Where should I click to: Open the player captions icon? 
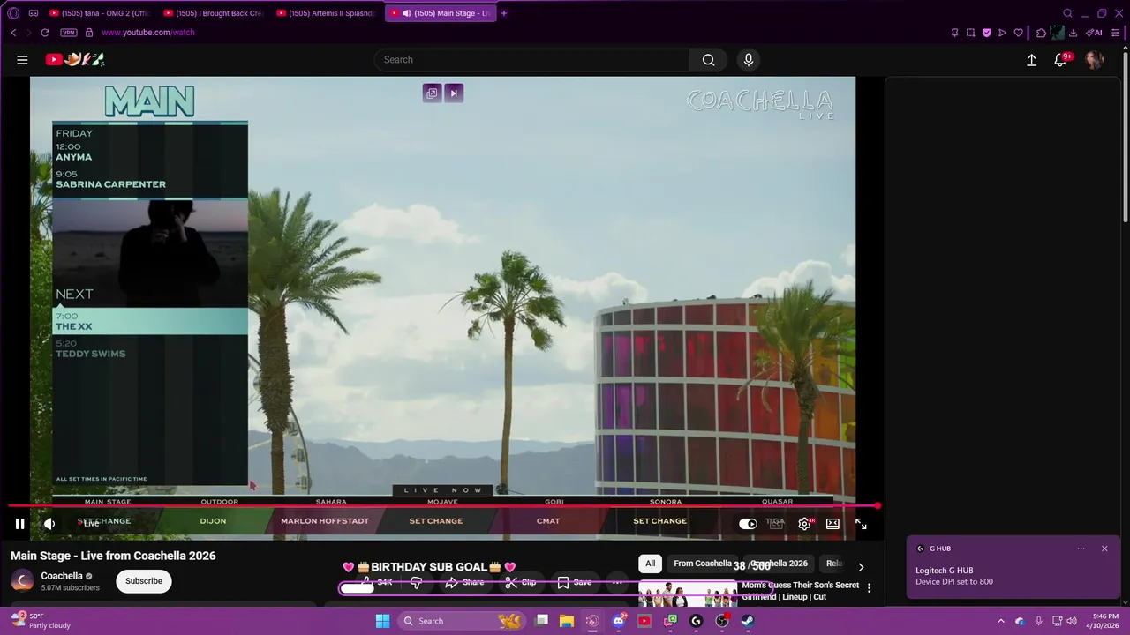coord(775,524)
